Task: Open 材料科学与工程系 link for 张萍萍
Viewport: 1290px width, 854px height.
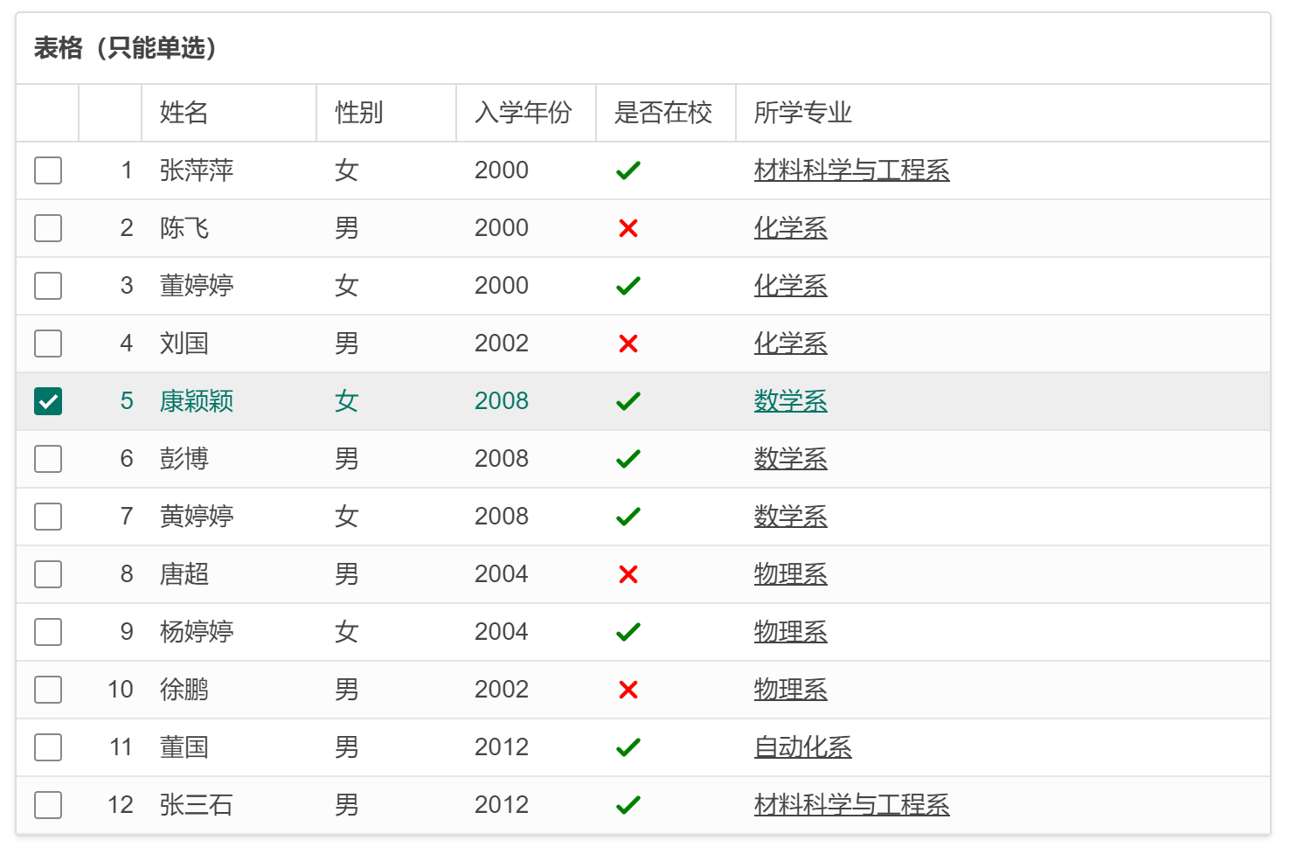Action: [x=852, y=170]
